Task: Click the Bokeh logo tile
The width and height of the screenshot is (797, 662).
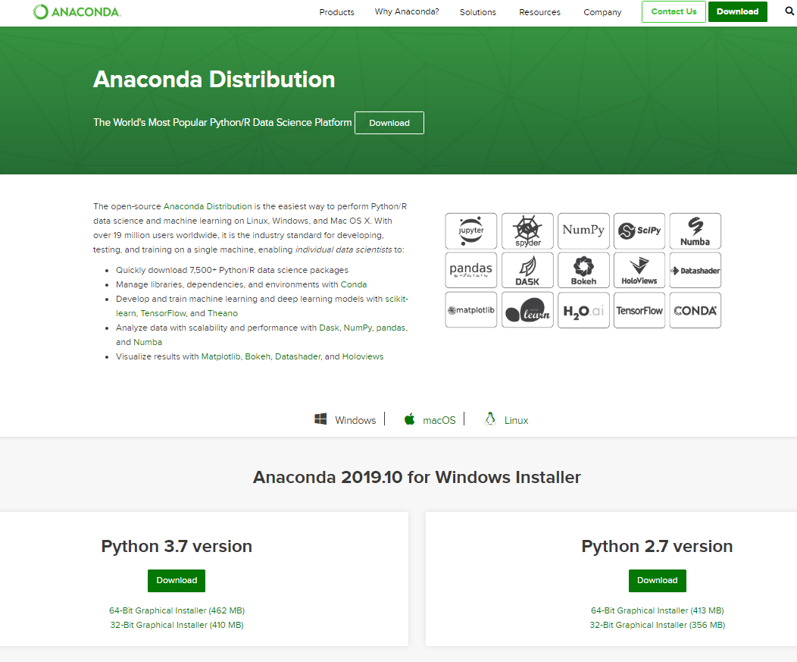Action: (583, 270)
